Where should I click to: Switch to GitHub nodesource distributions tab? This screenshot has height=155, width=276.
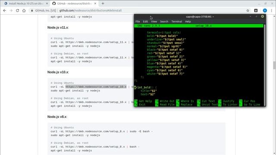pyautogui.click(x=75, y=3)
